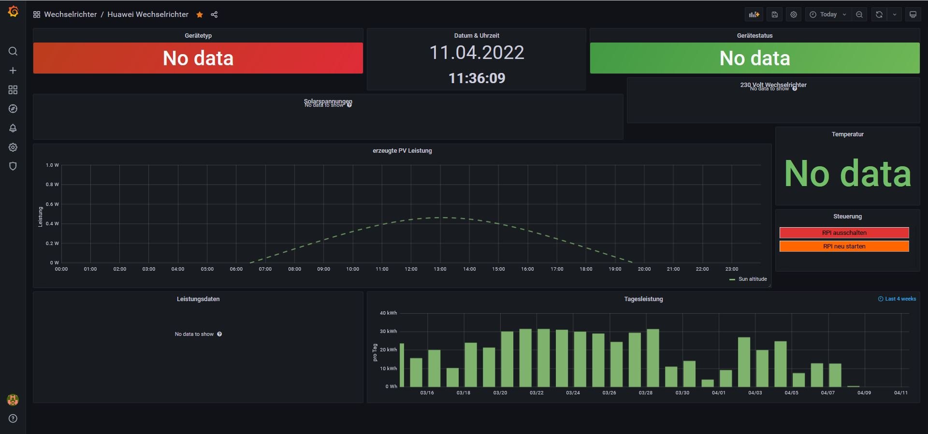928x434 pixels.
Task: Open the Alerting bell icon
Action: (13, 128)
